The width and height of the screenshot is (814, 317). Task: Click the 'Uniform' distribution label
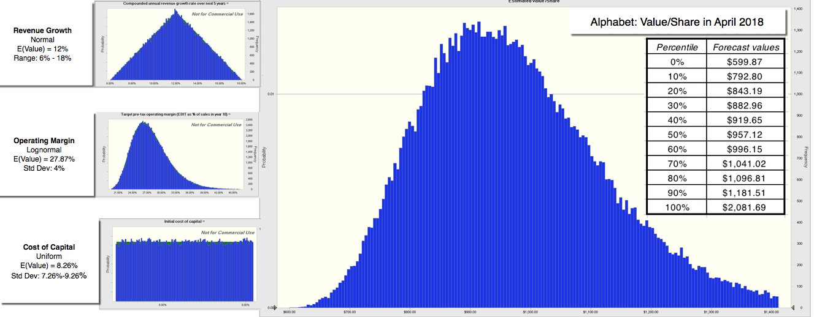pos(49,256)
